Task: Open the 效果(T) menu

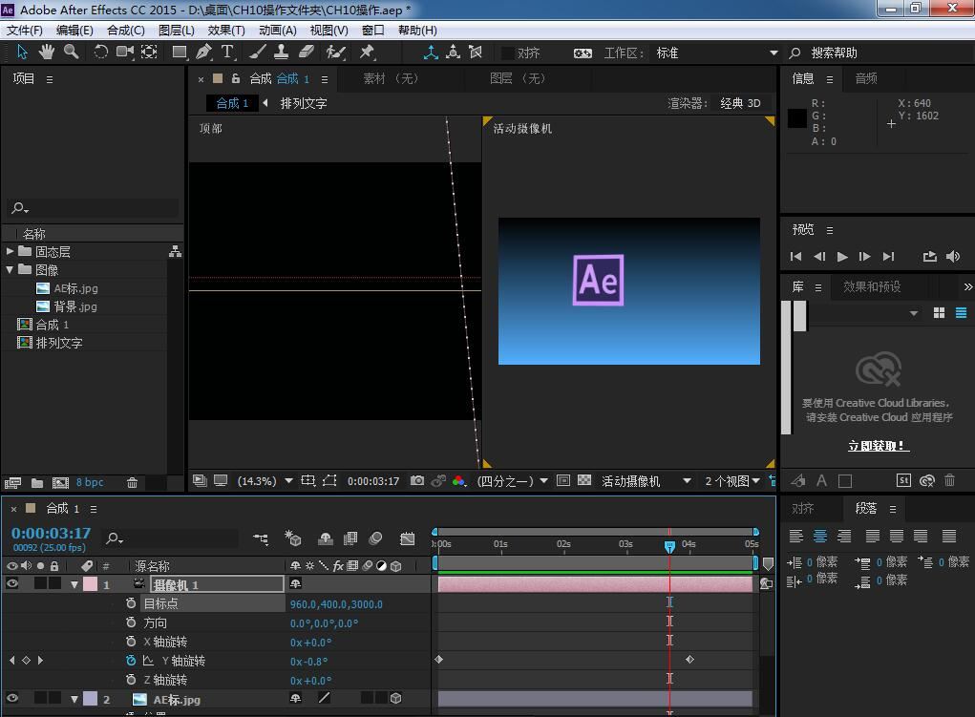Action: click(x=226, y=31)
